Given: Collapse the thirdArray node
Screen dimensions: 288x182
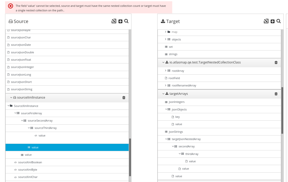Looking at the screenshot, I should [180, 154].
